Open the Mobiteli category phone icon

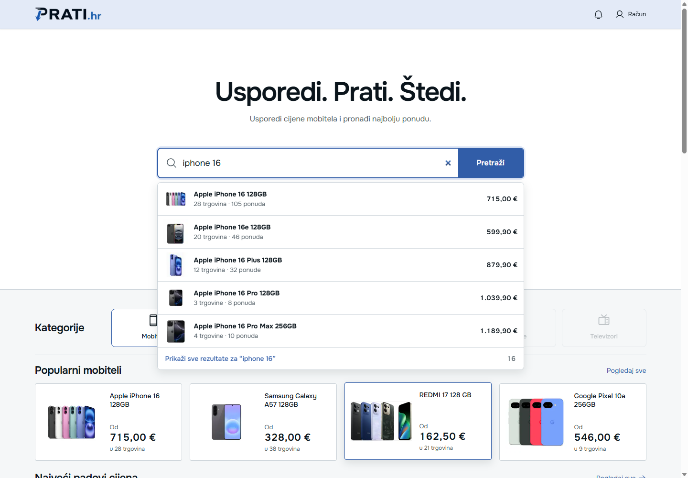153,320
